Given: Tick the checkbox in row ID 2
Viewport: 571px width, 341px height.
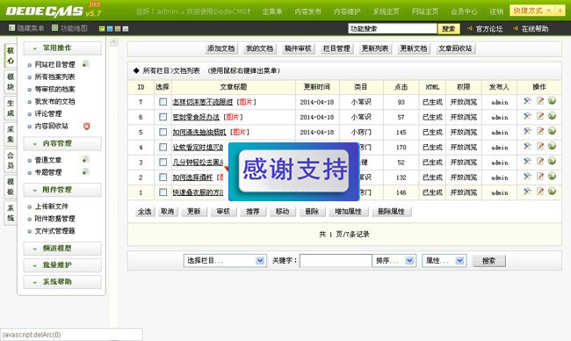Looking at the screenshot, I should tap(163, 178).
